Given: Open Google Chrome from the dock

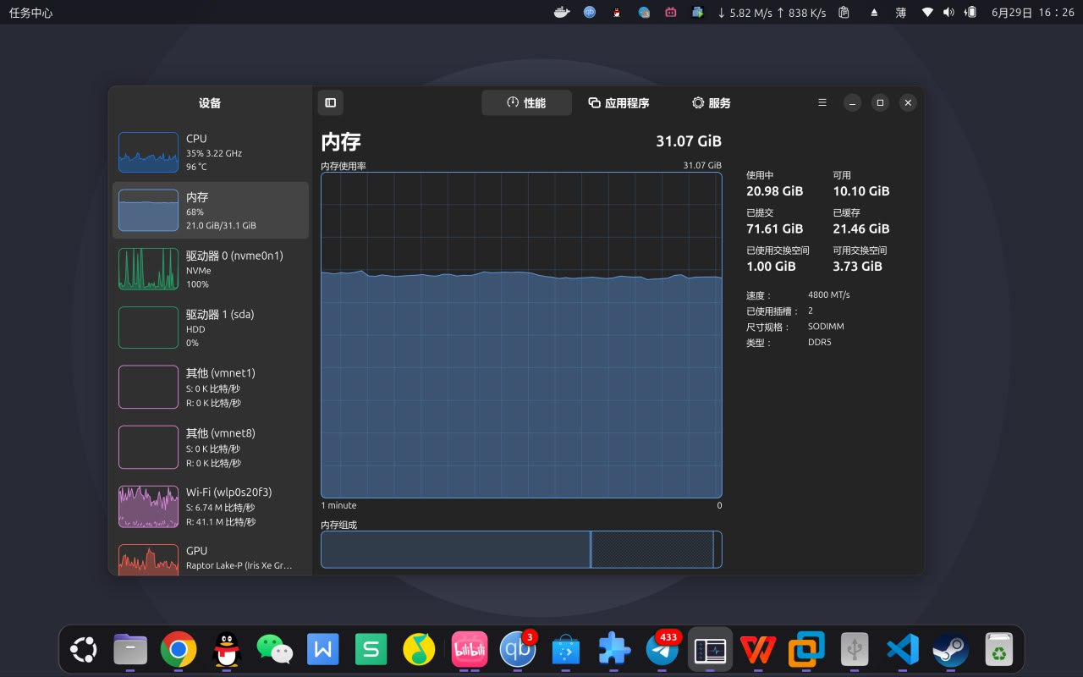Looking at the screenshot, I should click(179, 650).
